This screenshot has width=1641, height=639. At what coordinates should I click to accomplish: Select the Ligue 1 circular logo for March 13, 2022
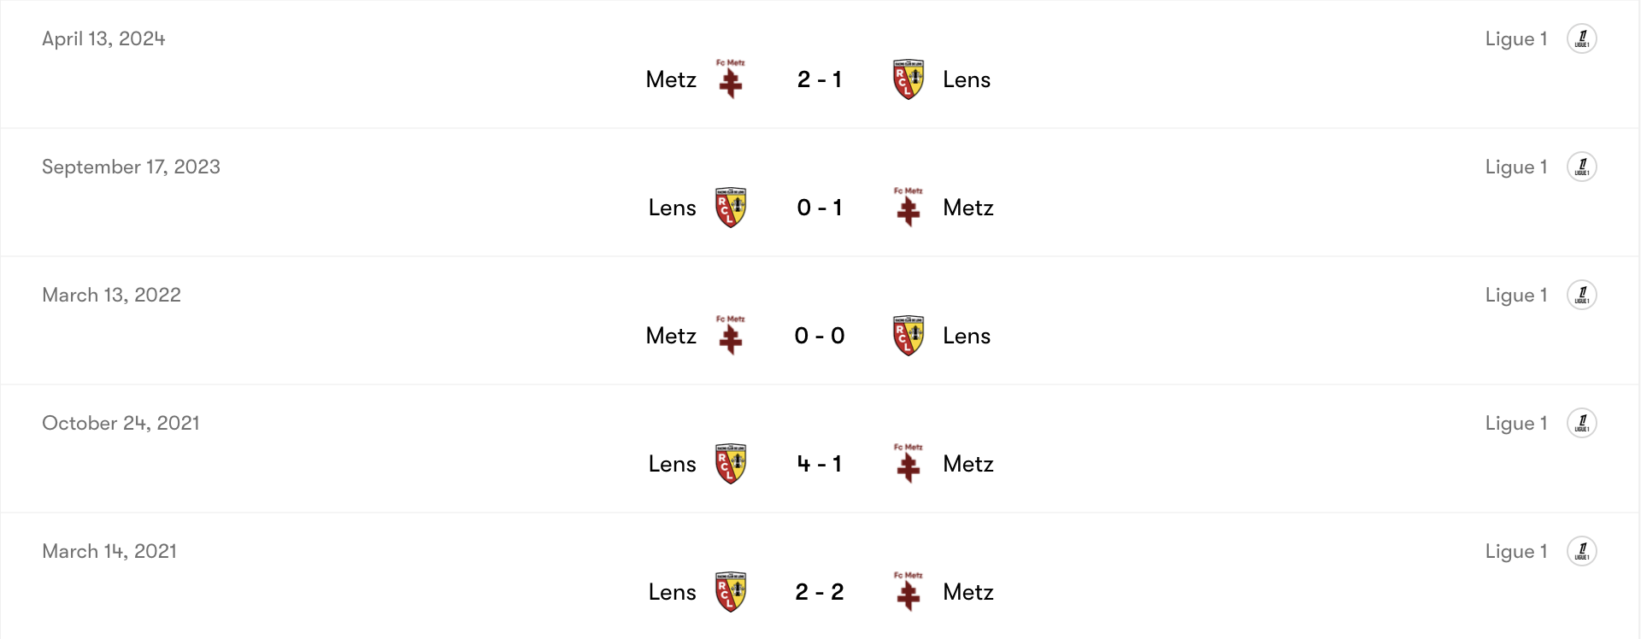pyautogui.click(x=1582, y=294)
